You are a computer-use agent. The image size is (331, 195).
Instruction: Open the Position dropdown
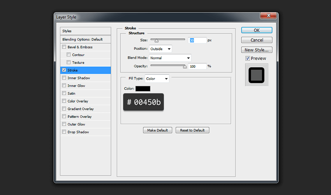point(160,49)
